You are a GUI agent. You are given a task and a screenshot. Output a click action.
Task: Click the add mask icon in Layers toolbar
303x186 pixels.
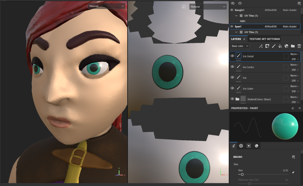click(267, 46)
